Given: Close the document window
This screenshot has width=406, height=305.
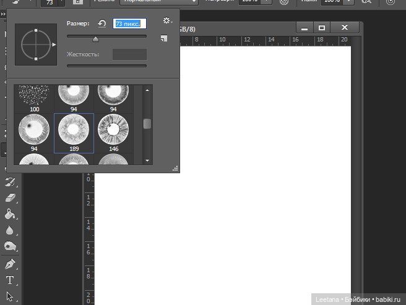Looking at the screenshot, I should (344, 28).
